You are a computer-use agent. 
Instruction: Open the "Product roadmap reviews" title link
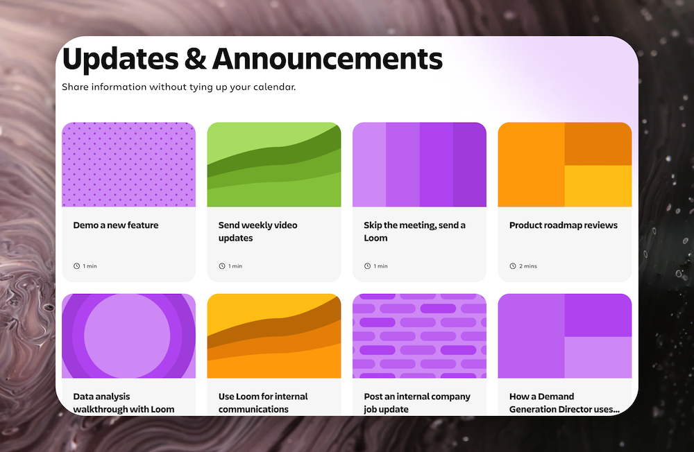pos(563,225)
